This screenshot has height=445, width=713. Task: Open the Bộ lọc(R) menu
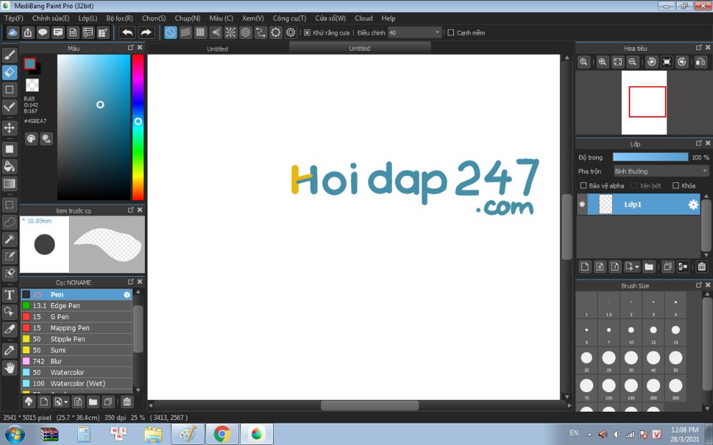(120, 18)
